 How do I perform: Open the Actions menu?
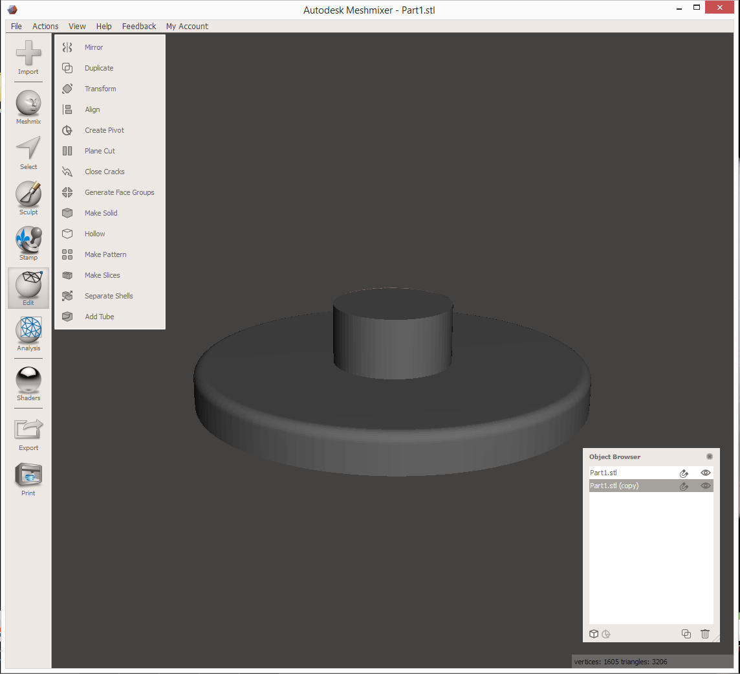point(45,27)
